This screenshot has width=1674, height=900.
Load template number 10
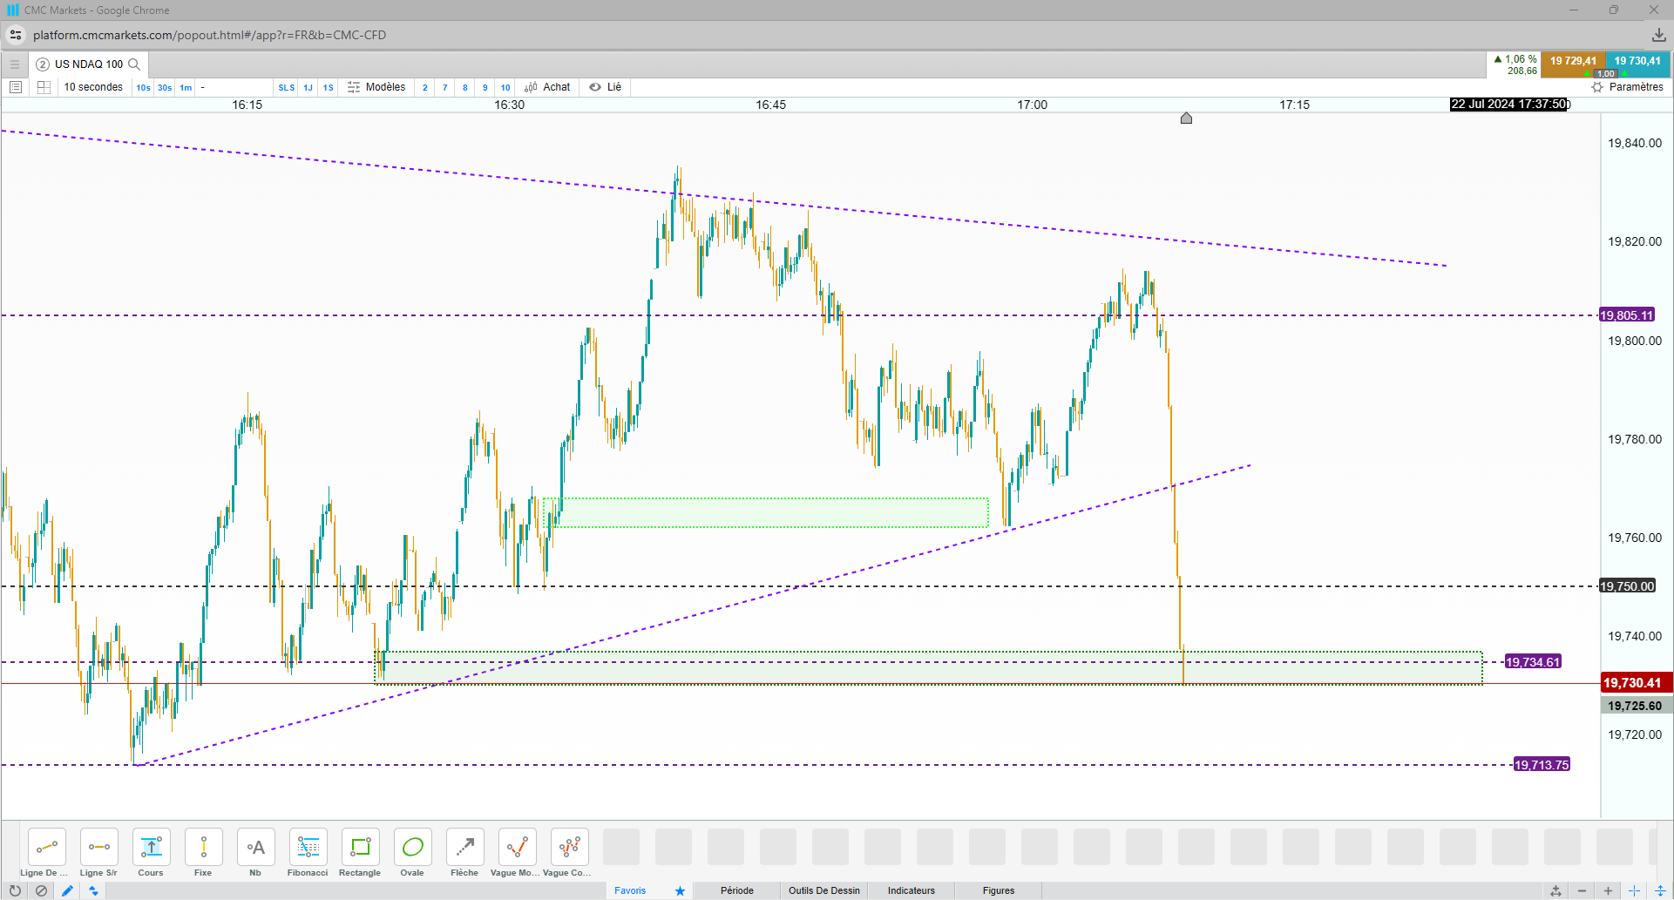click(x=505, y=87)
